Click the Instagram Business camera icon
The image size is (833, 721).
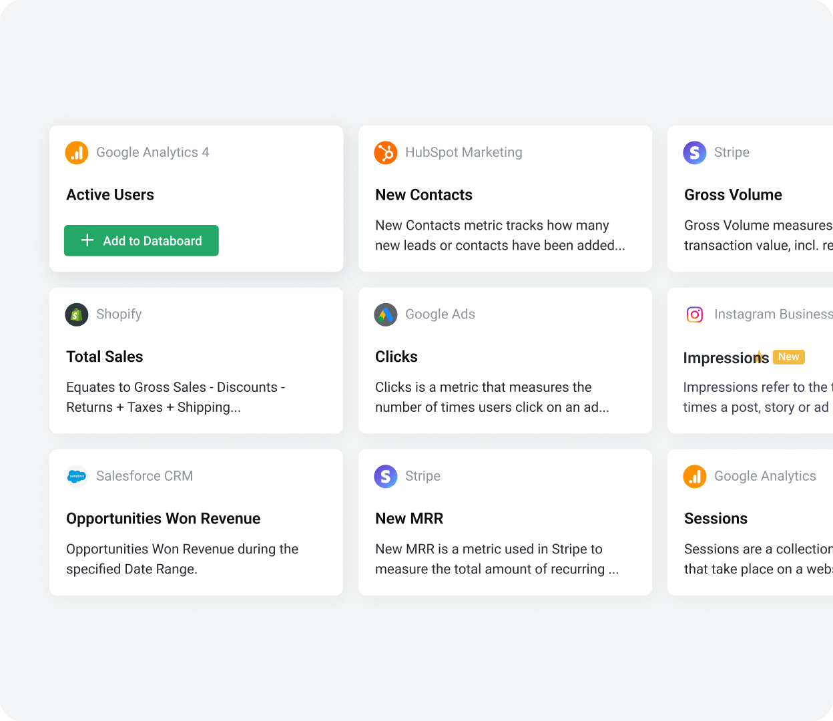point(695,314)
